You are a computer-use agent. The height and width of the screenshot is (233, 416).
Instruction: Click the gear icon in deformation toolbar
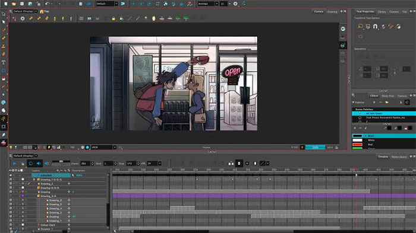click(23, 18)
